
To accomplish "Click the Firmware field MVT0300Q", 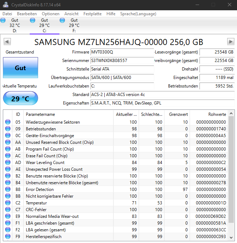I will point(122,52).
